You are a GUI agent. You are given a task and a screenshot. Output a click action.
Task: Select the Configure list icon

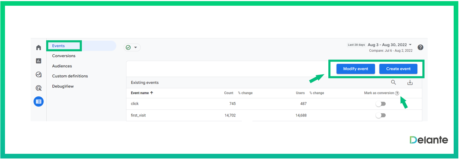click(x=38, y=102)
